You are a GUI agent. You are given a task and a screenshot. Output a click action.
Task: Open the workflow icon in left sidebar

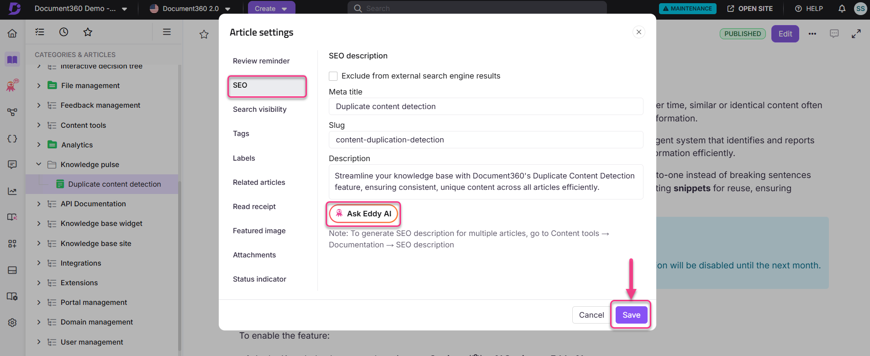pyautogui.click(x=12, y=112)
